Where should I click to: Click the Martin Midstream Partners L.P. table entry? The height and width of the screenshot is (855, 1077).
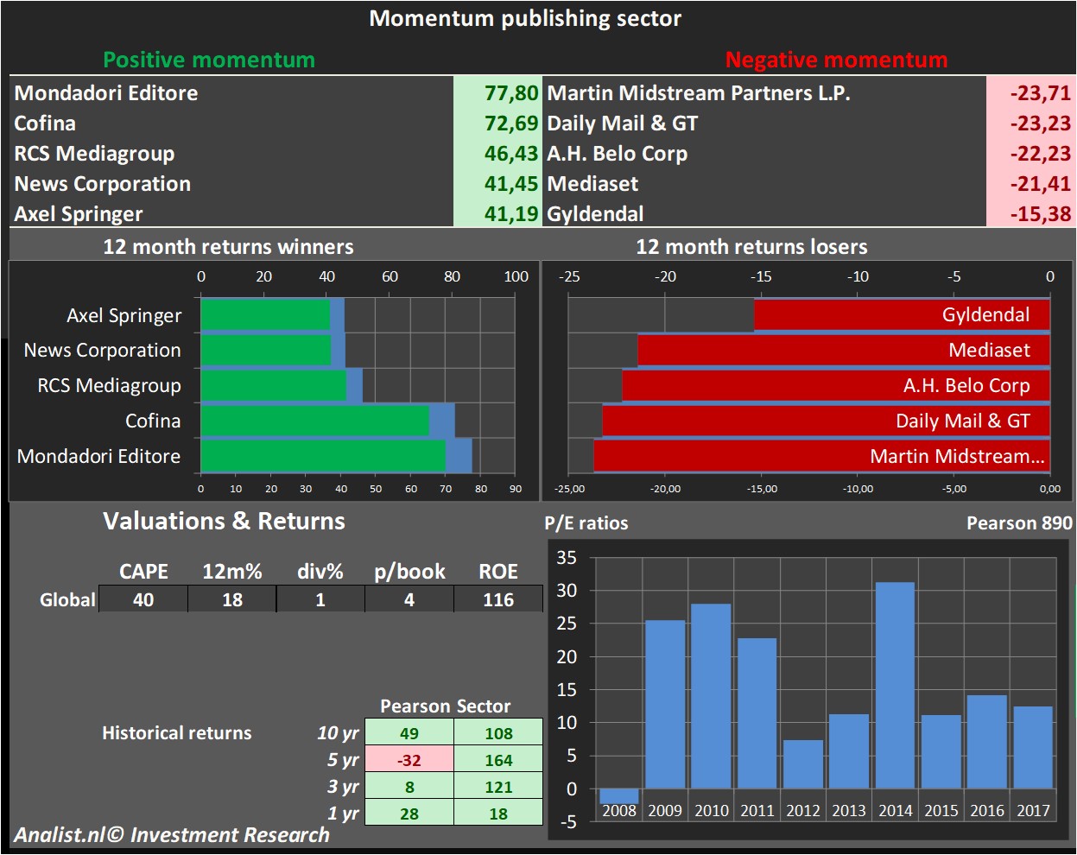698,93
